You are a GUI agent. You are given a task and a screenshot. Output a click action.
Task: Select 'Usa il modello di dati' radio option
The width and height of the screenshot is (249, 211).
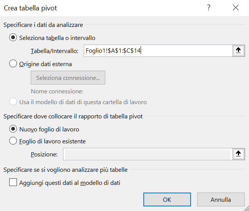click(x=13, y=102)
